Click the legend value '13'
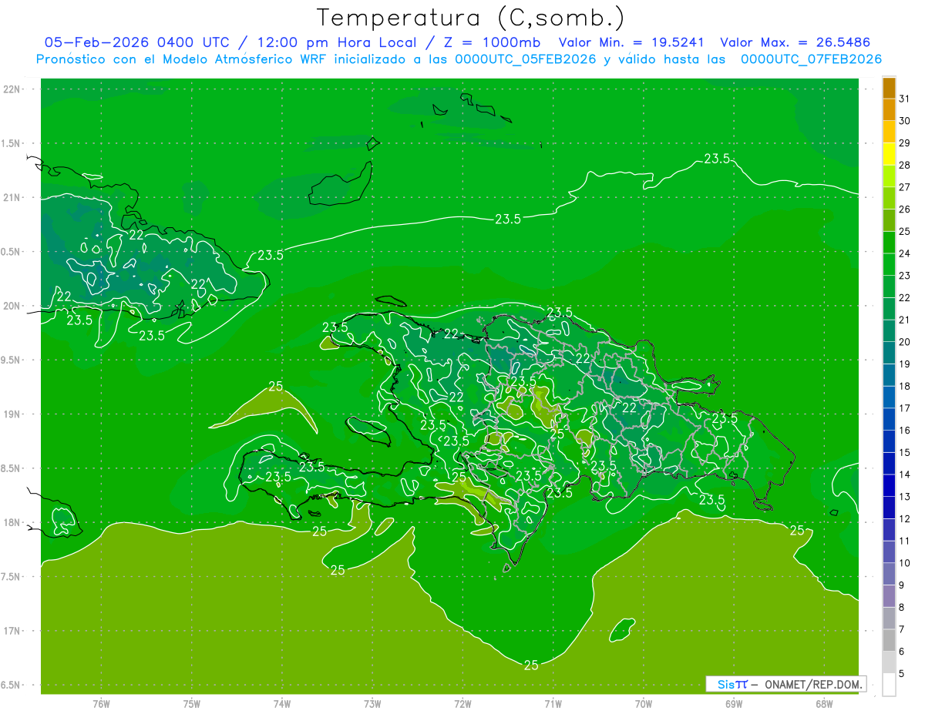The image size is (925, 714). [x=904, y=497]
